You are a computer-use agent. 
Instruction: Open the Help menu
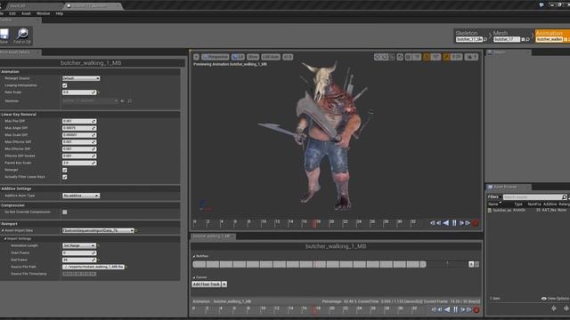pyautogui.click(x=60, y=13)
